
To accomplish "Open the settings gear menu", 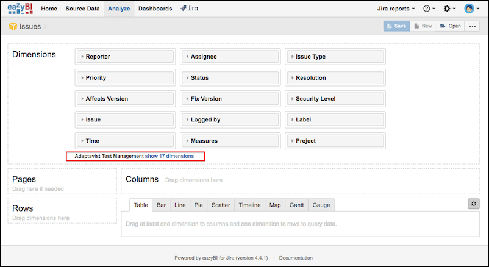I will tap(449, 9).
